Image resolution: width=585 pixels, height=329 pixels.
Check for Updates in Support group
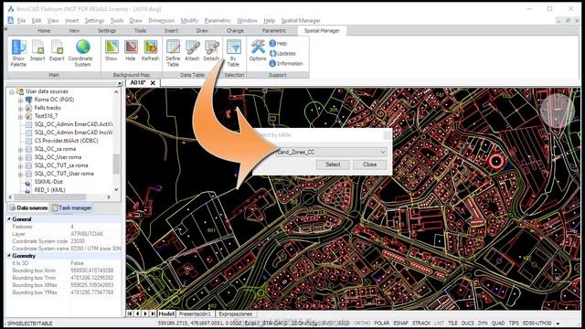coord(282,53)
